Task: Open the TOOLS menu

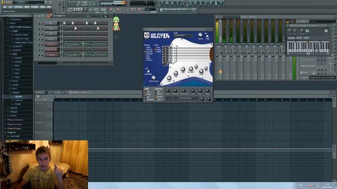Action: click(x=42, y=7)
